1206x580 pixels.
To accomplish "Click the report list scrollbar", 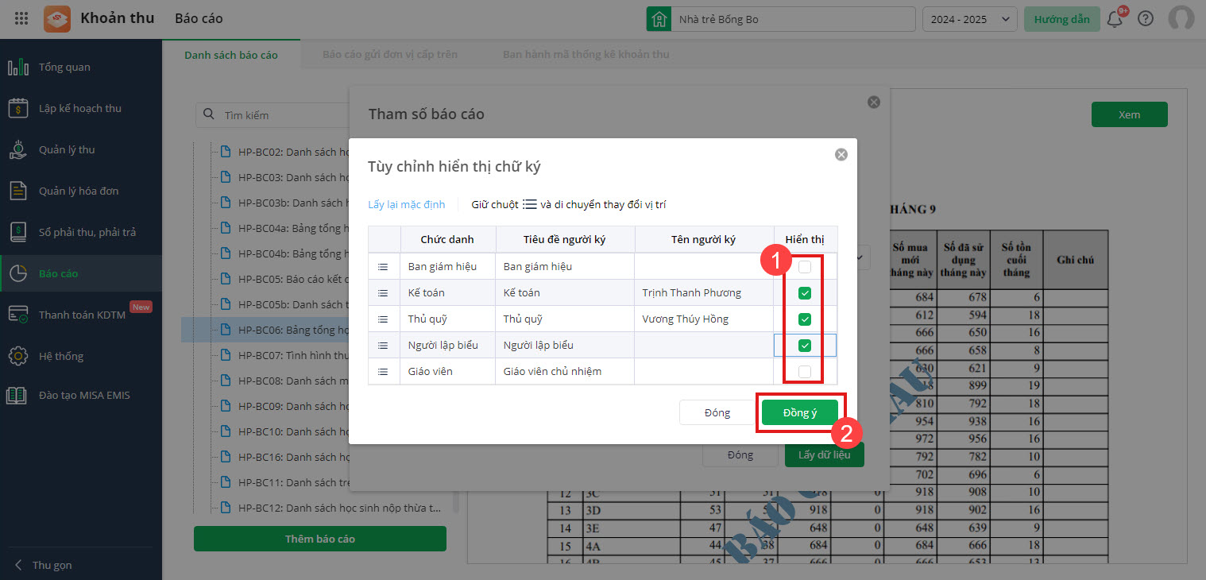I will 455,502.
